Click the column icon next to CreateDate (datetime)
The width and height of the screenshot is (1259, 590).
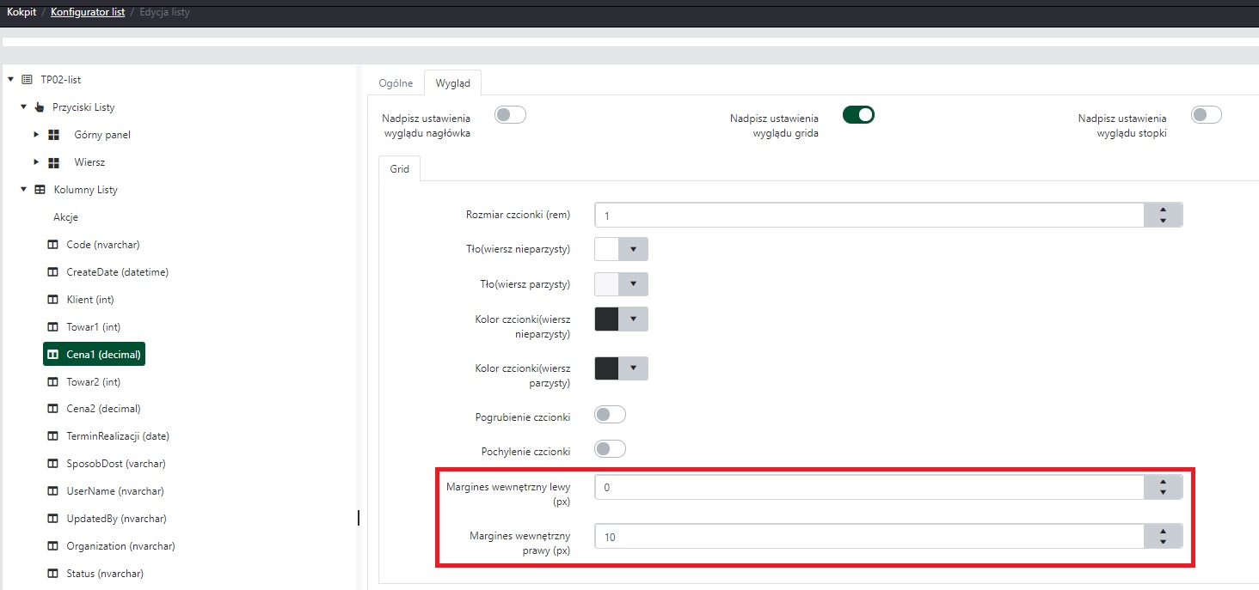[x=53, y=272]
